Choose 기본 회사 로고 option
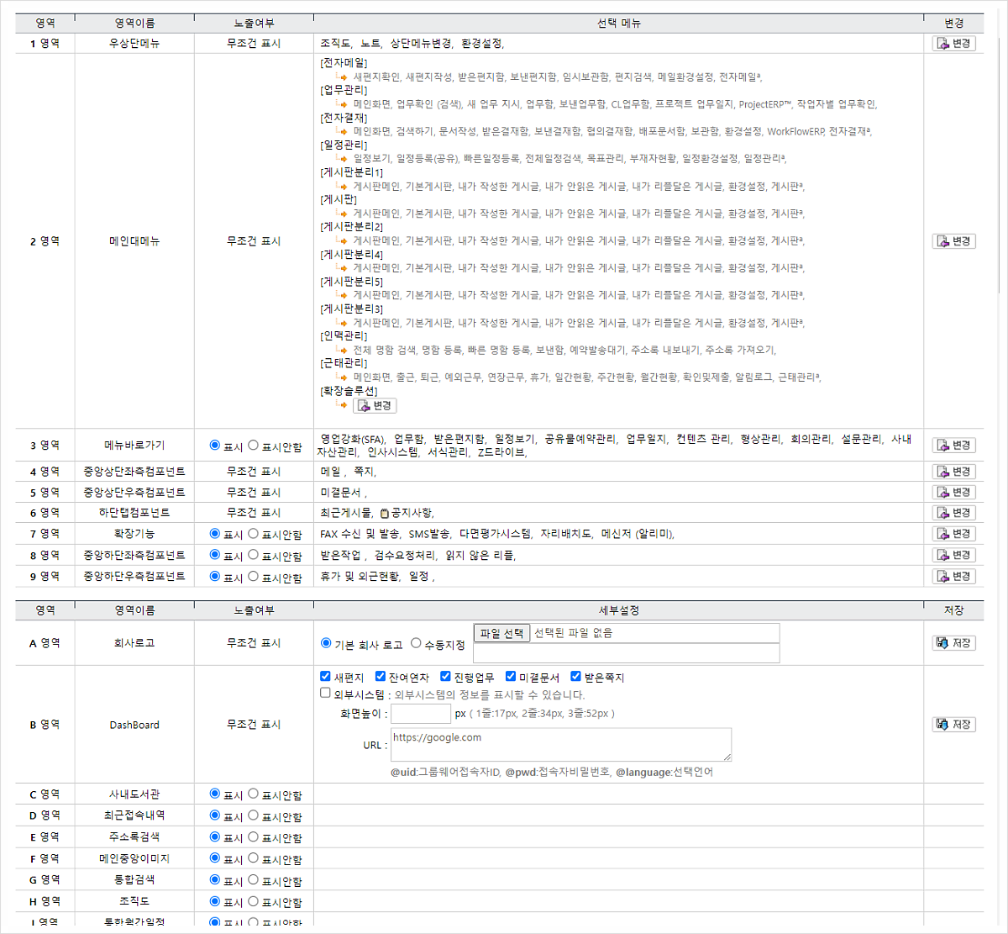Viewport: 1008px width, 934px height. (x=326, y=643)
